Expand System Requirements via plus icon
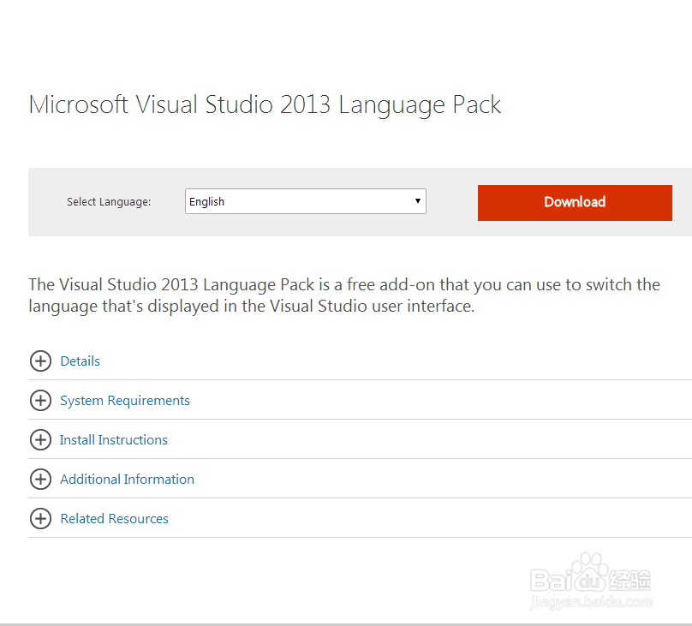Viewport: 692px width, 626px height. point(40,401)
